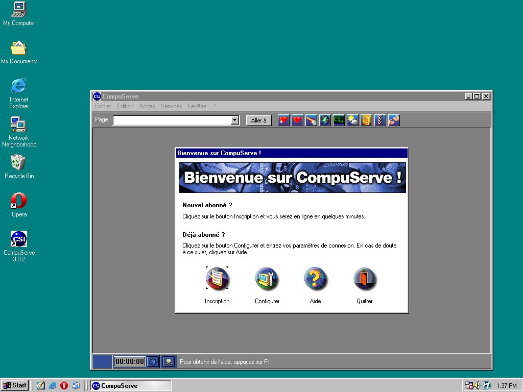Open the Fichier menu
The height and width of the screenshot is (392, 523).
103,106
